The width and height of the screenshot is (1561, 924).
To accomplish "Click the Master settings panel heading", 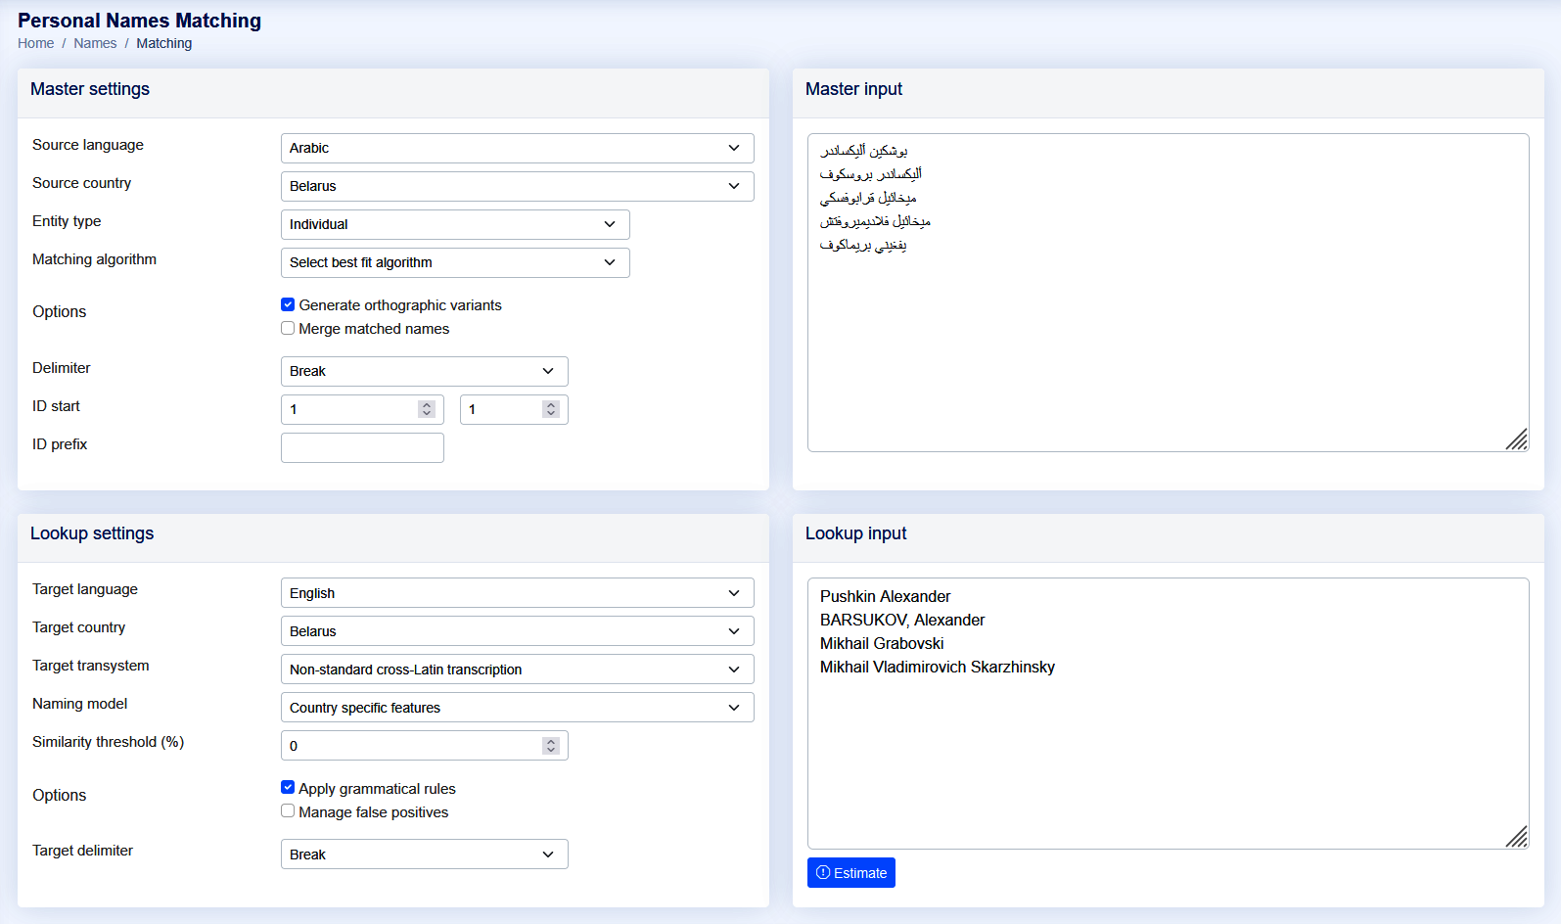I will click(90, 89).
